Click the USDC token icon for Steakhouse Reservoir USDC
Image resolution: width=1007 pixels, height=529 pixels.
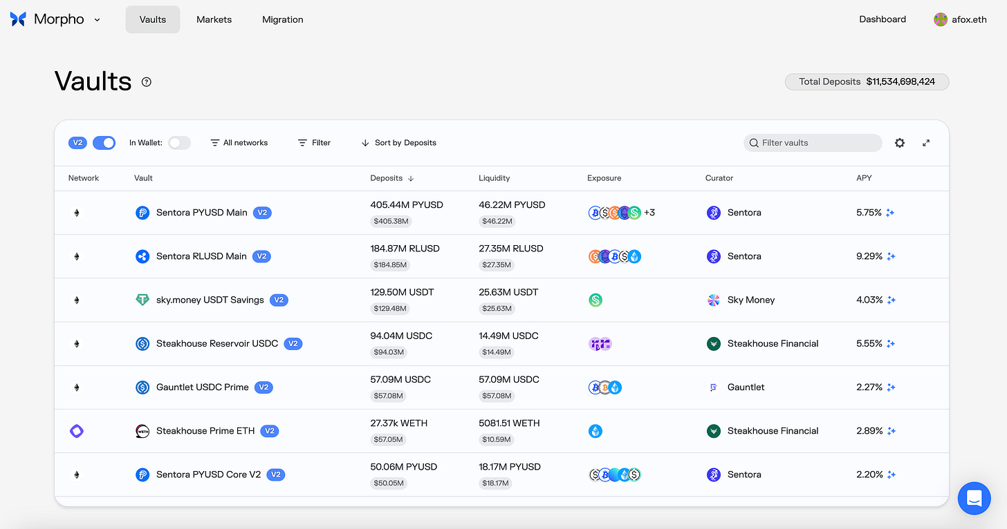pyautogui.click(x=142, y=343)
